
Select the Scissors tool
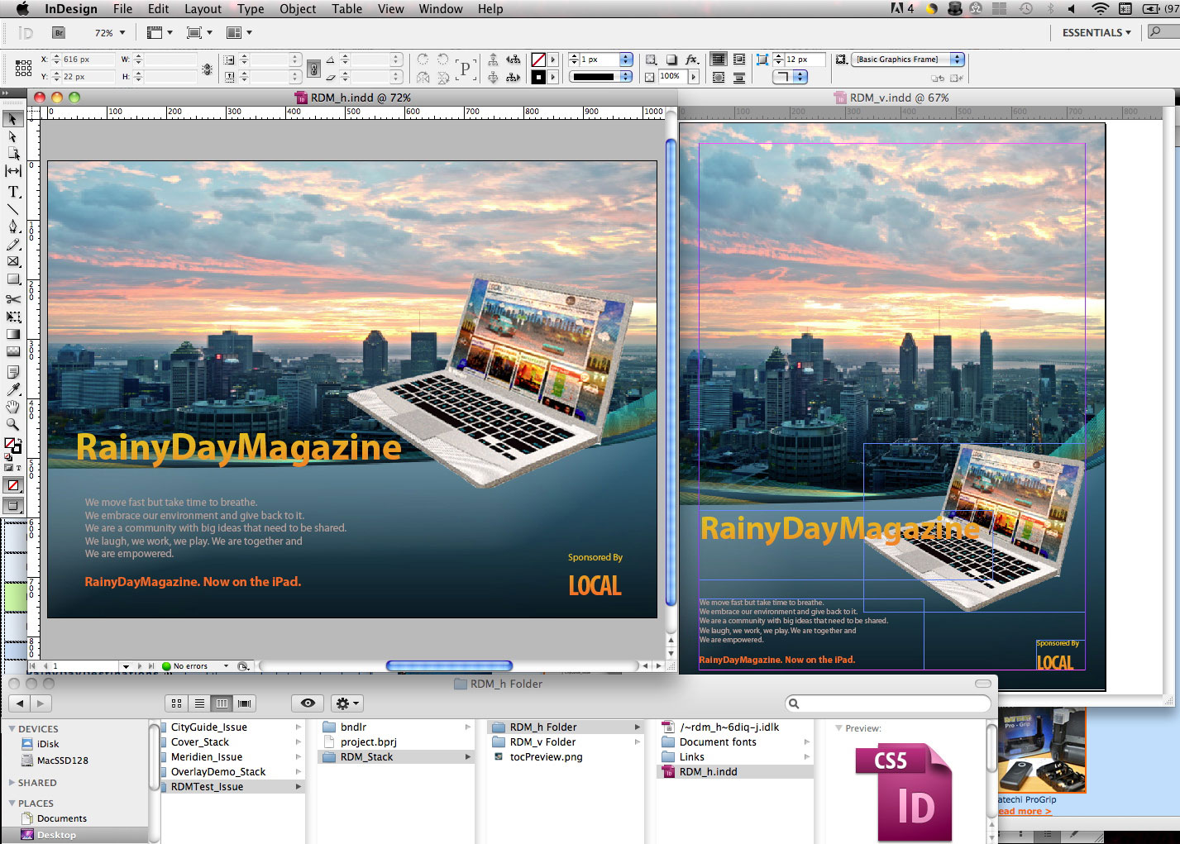click(x=12, y=299)
